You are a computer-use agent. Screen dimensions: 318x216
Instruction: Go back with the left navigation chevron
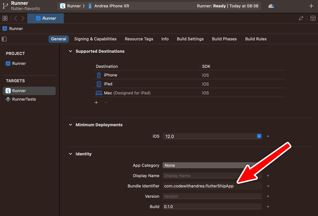click(15, 18)
